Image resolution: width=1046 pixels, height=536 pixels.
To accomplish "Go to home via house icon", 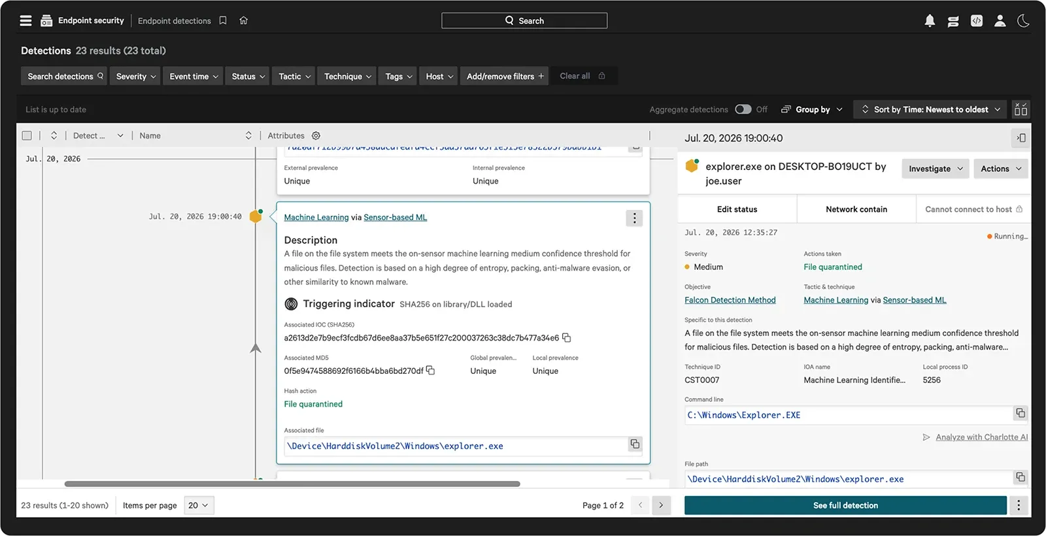I will [x=243, y=21].
